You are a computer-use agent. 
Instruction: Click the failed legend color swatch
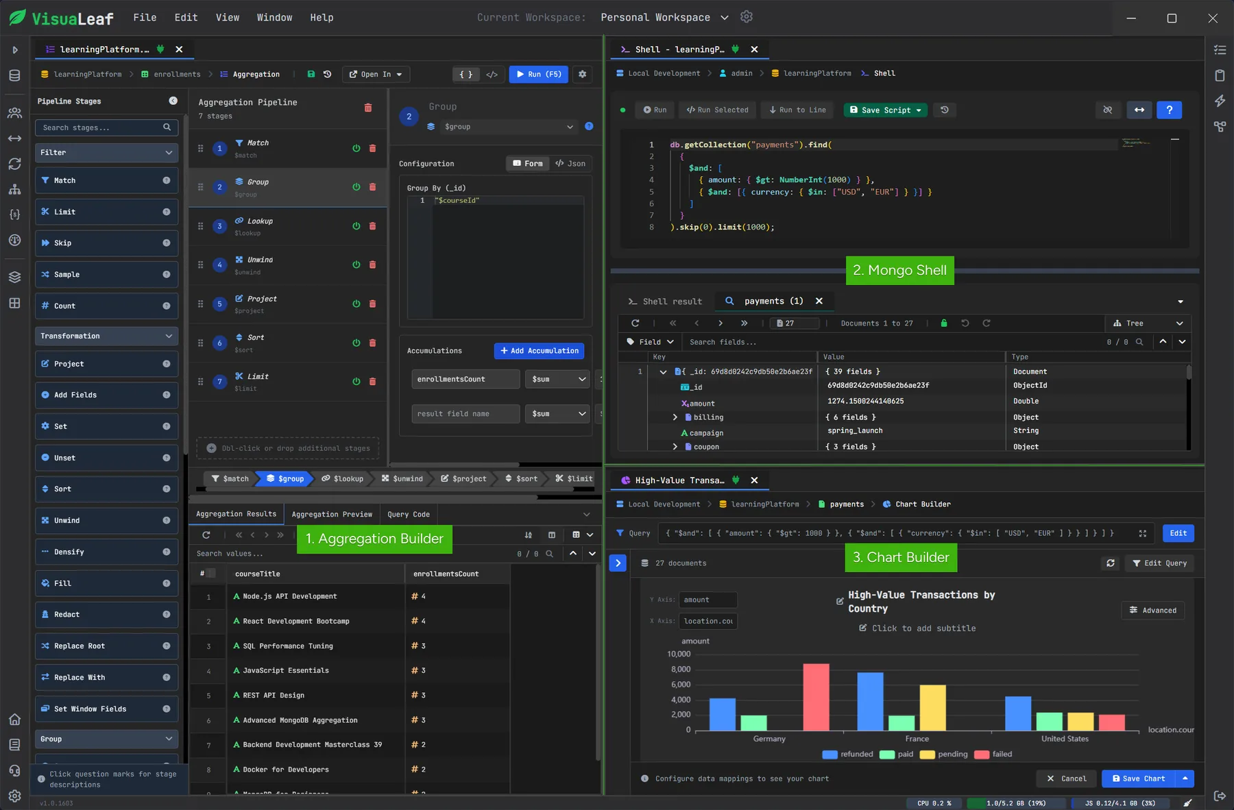[x=982, y=754]
